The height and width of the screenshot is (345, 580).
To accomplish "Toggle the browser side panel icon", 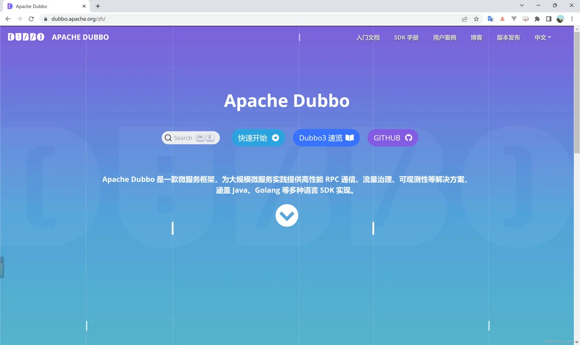I will [549, 19].
